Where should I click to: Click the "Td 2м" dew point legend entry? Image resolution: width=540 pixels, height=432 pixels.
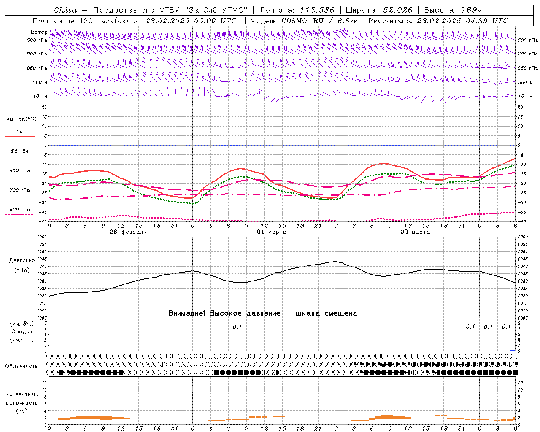pyautogui.click(x=20, y=151)
